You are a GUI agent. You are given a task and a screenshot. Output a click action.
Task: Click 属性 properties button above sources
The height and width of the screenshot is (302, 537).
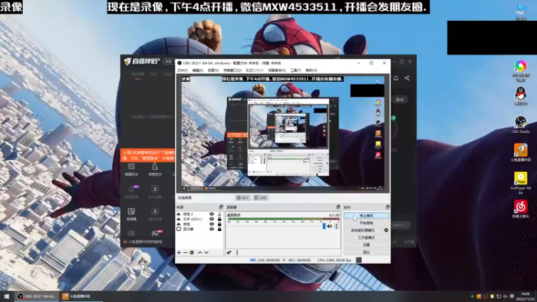243,197
